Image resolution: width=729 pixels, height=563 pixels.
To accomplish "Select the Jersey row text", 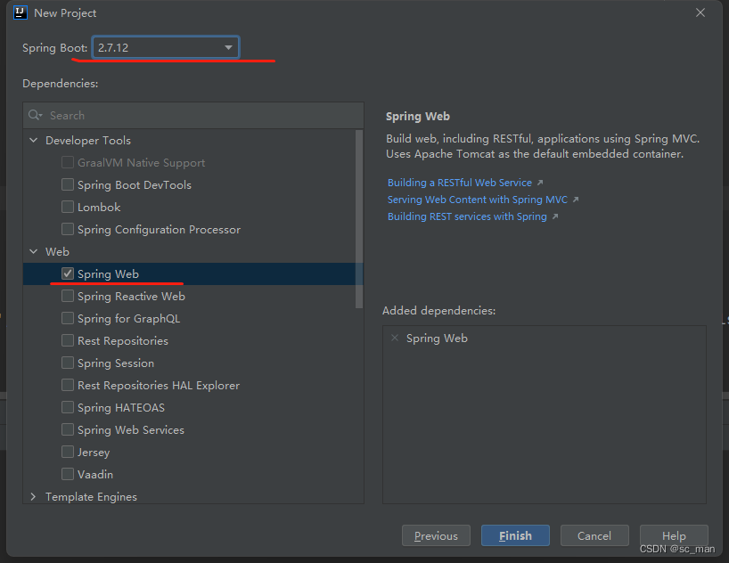I will 94,453.
